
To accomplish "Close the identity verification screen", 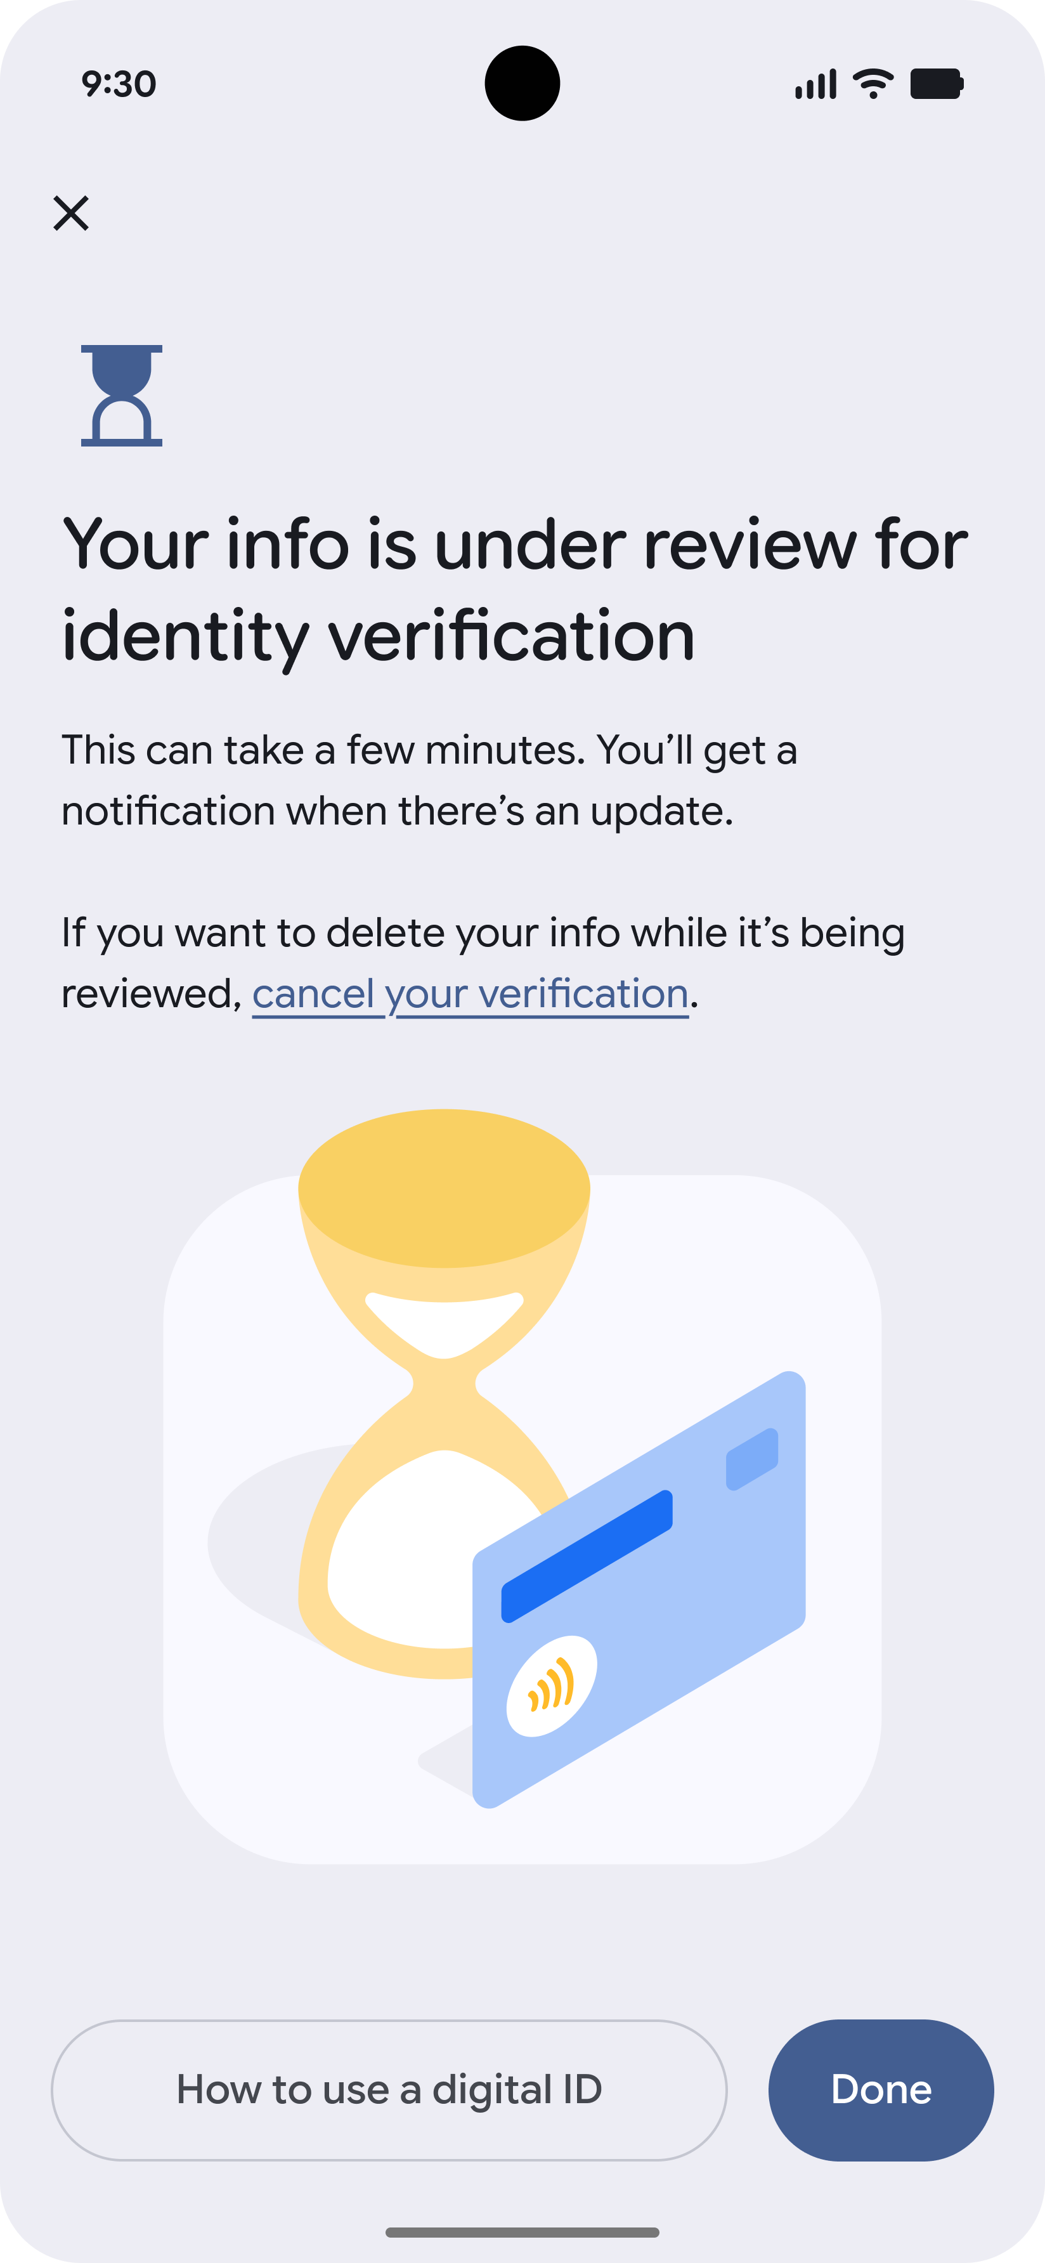I will click(x=71, y=214).
